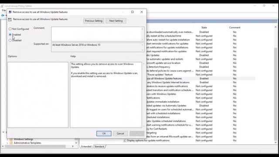Go to Previous Setting
Image resolution: width=279 pixels, height=157 pixels.
pos(94,21)
